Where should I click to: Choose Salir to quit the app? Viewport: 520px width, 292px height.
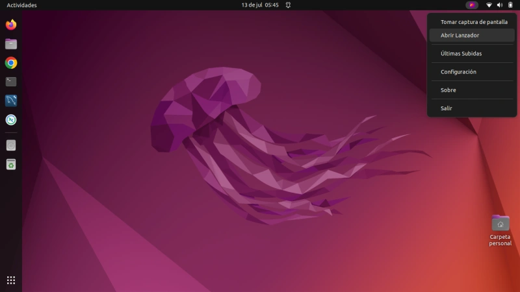472,108
